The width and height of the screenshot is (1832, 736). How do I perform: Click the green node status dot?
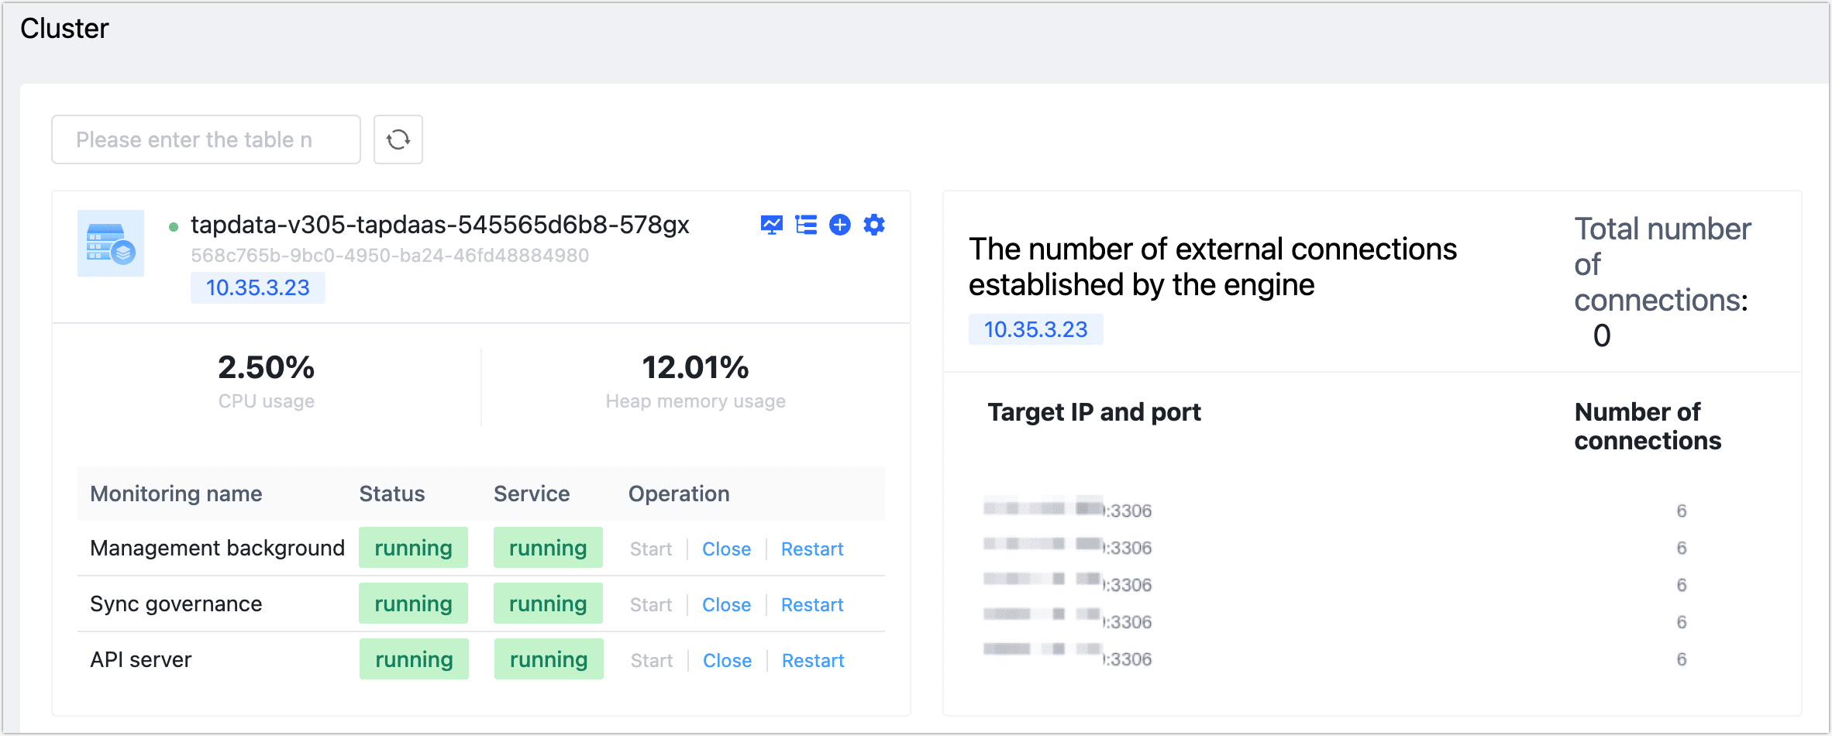(x=173, y=225)
